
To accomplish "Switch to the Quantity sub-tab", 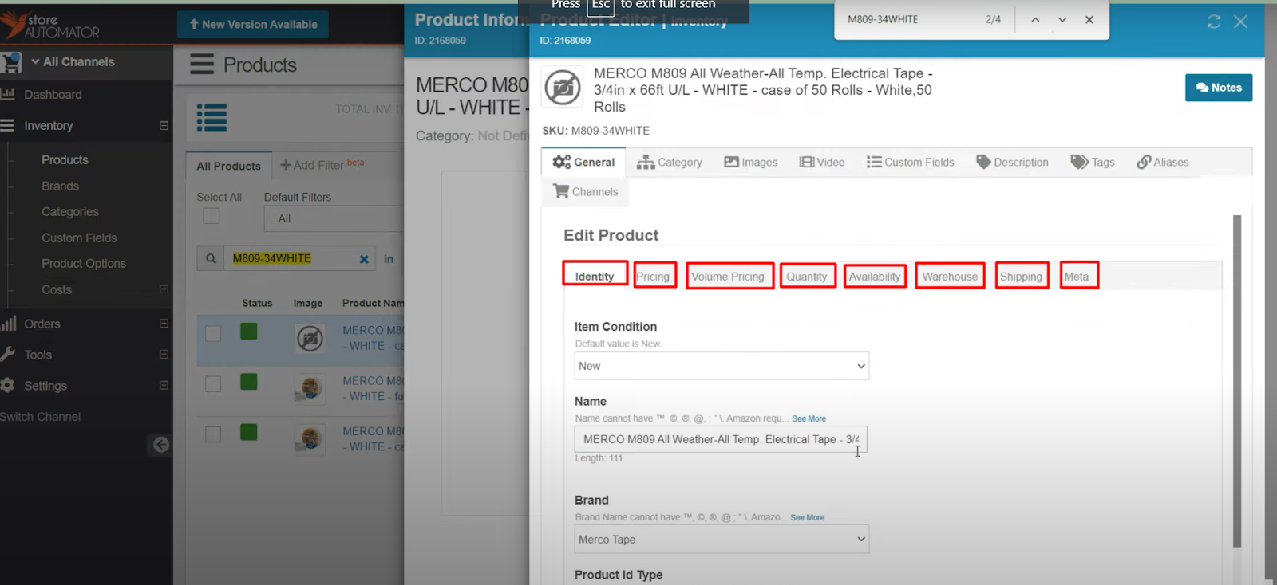I will tap(808, 276).
